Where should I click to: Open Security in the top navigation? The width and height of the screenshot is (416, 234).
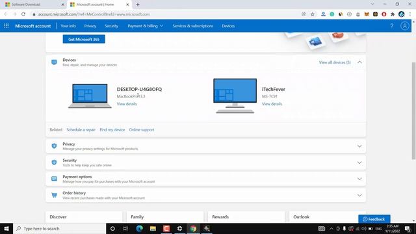coord(111,26)
